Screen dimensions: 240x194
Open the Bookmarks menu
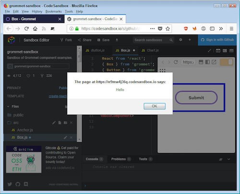[53, 11]
